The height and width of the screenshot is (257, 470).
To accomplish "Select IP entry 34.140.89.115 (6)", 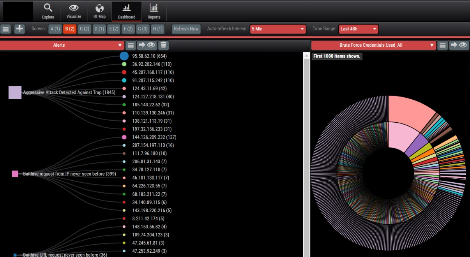I will [x=149, y=202].
